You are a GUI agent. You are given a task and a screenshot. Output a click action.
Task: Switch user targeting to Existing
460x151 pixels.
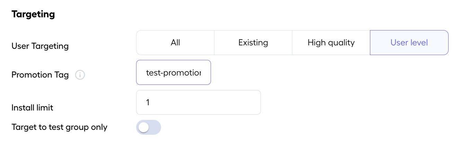(253, 43)
